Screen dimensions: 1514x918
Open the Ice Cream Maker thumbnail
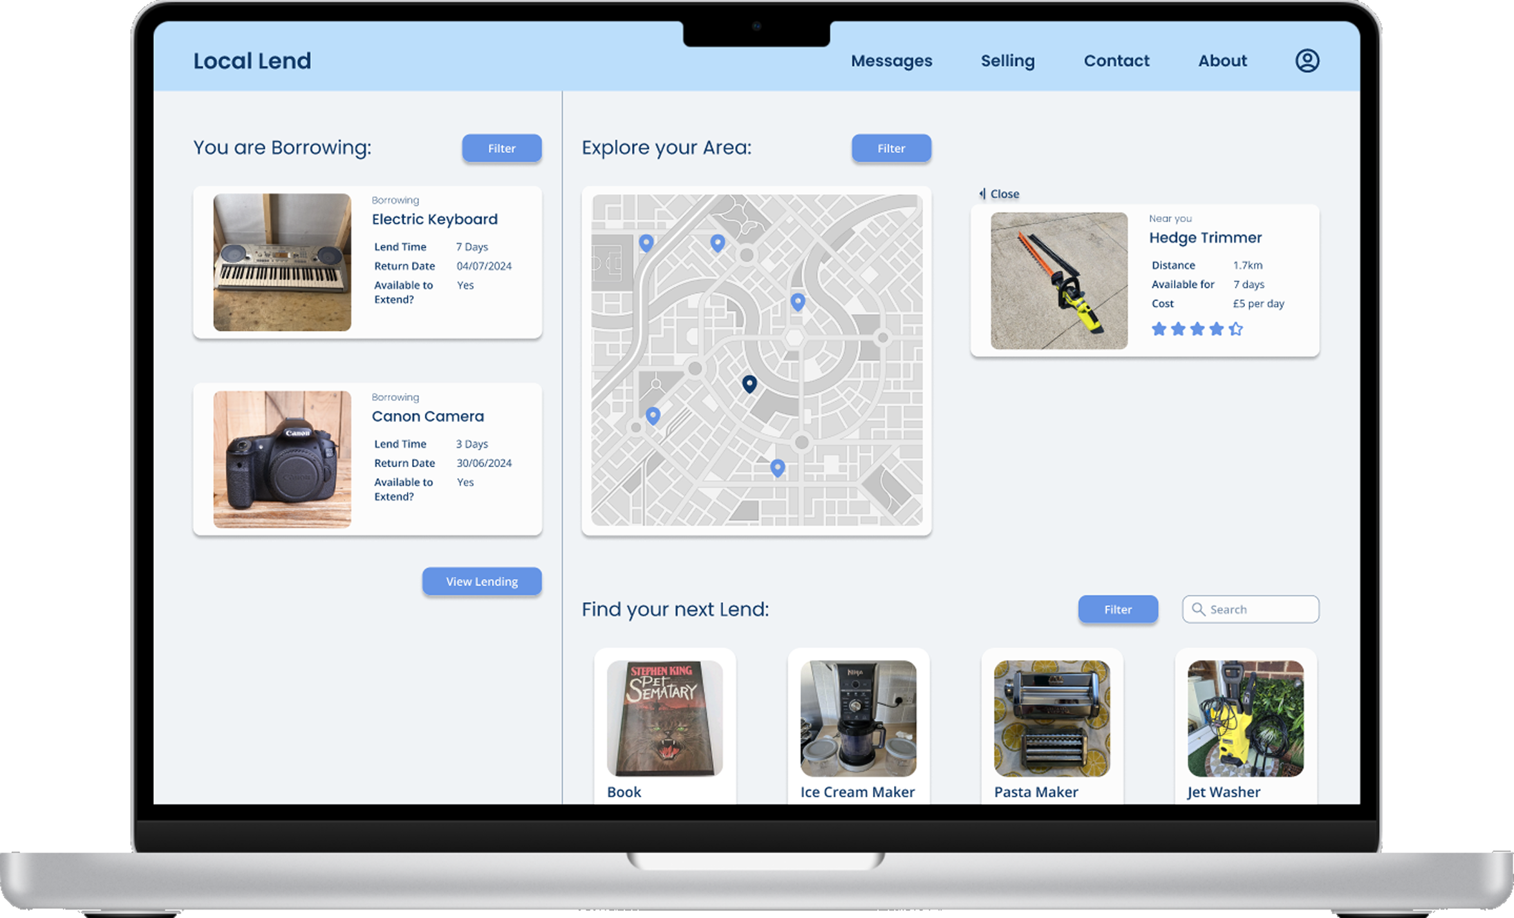point(858,718)
